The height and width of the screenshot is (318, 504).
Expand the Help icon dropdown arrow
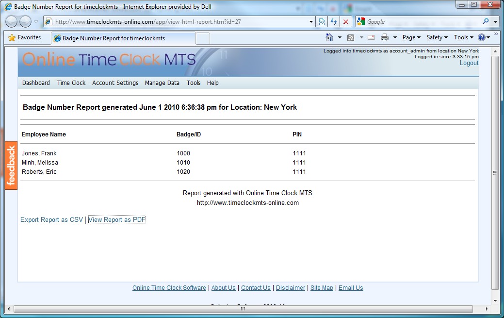point(488,38)
